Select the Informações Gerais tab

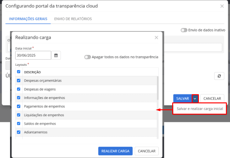[x=28, y=19]
